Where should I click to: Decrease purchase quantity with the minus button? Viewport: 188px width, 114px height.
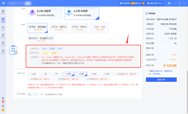[29, 94]
